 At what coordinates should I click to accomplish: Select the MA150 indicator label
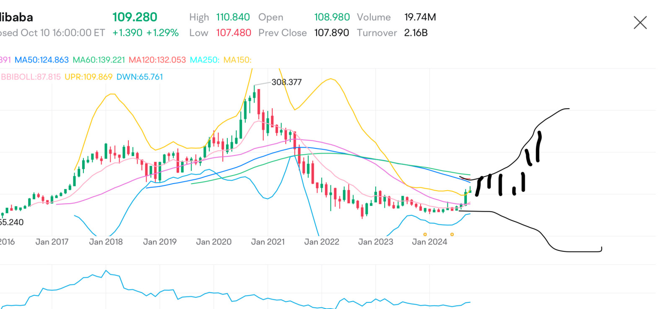[x=237, y=60]
